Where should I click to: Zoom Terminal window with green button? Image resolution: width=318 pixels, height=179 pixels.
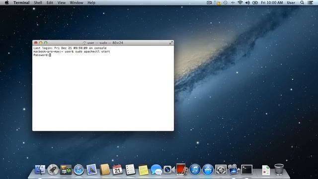[46, 43]
